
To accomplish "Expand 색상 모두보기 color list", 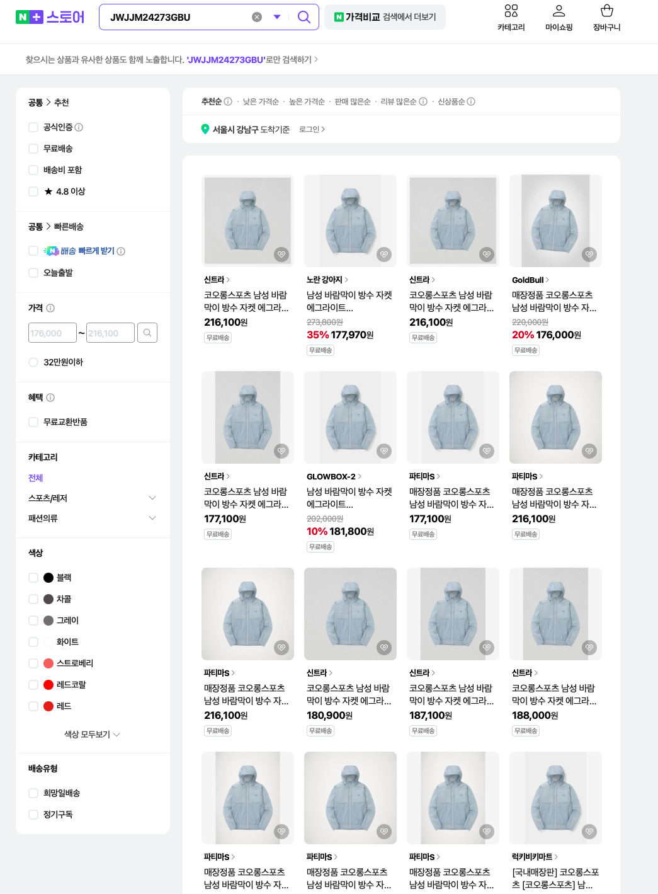I will [92, 734].
